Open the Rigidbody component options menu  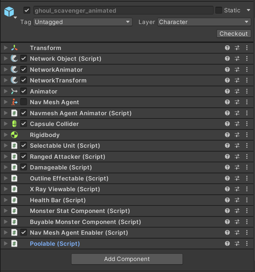[x=247, y=135]
